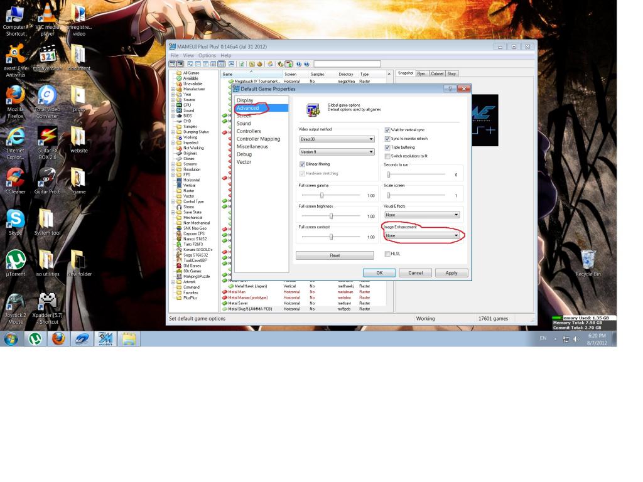643x482 pixels.
Task: Open the VLC media player desktop shortcut
Action: 47,19
